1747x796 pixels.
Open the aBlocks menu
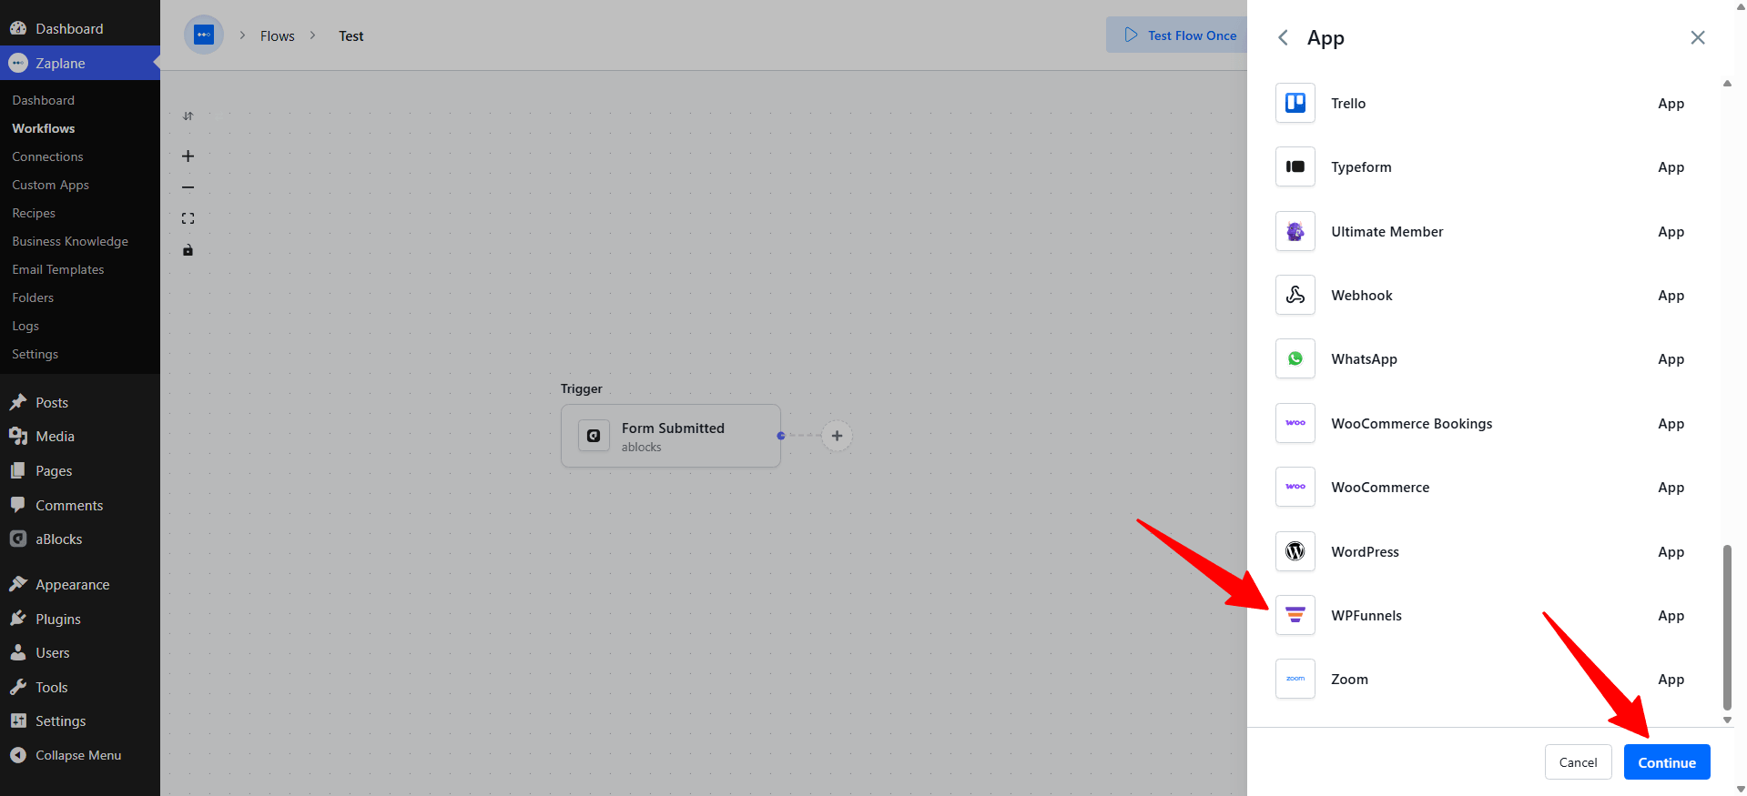80,539
